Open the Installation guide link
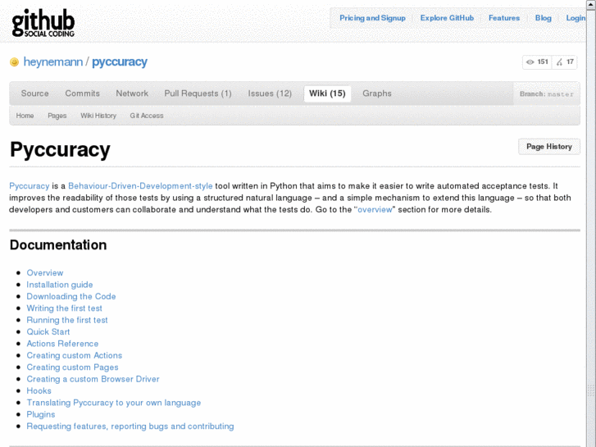Image resolution: width=596 pixels, height=447 pixels. tap(60, 285)
